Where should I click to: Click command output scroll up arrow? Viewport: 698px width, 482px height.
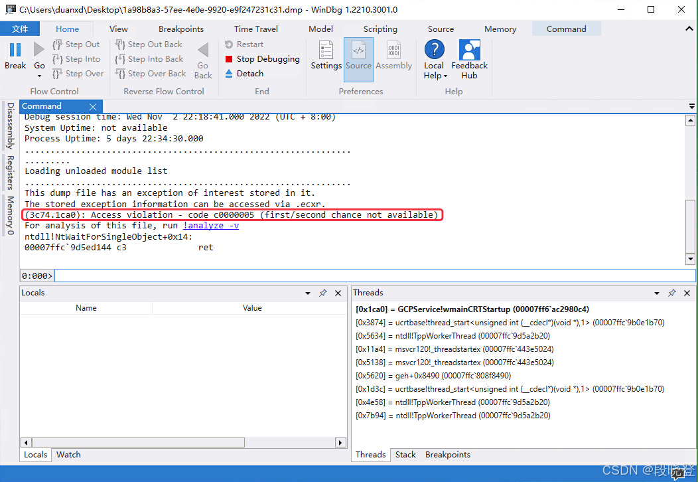[691, 120]
